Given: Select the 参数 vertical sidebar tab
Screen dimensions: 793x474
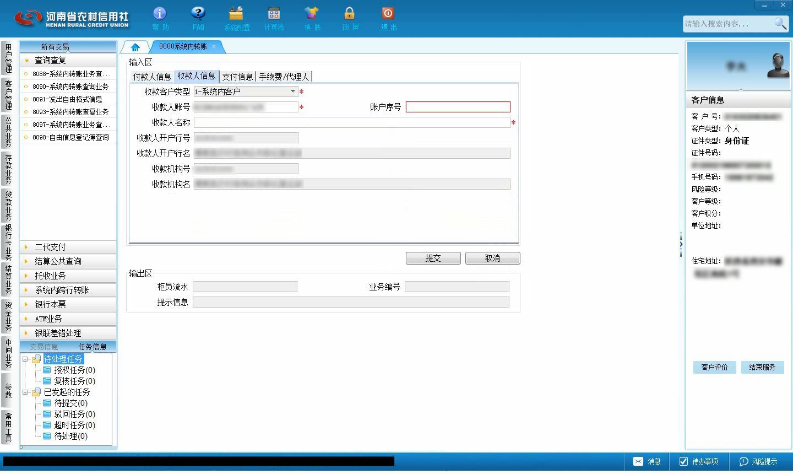Looking at the screenshot, I should pos(8,390).
